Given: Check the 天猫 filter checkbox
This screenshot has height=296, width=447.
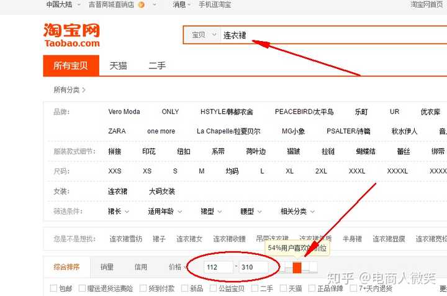Looking at the screenshot, I should [283, 289].
